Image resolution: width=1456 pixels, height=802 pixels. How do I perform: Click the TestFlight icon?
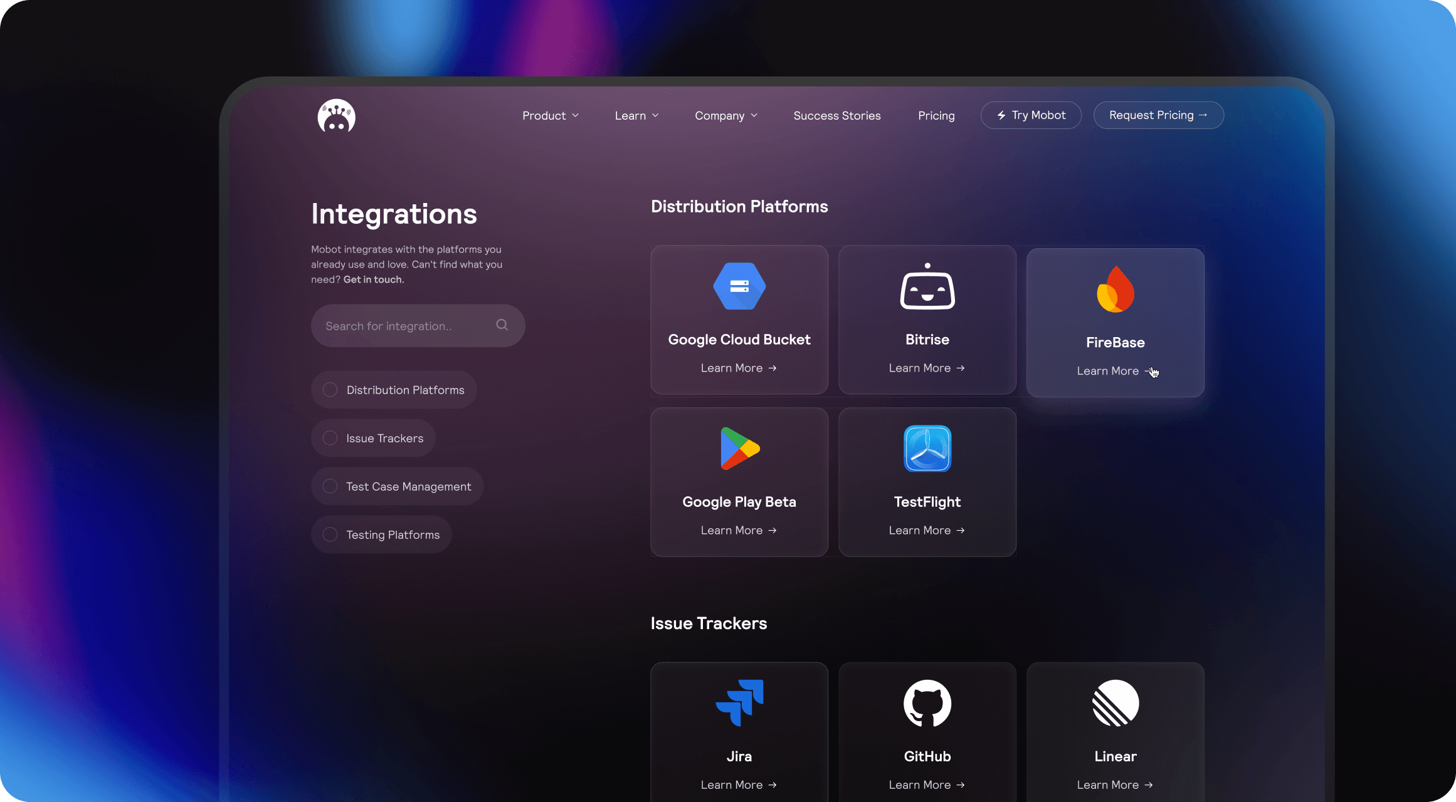pyautogui.click(x=927, y=449)
